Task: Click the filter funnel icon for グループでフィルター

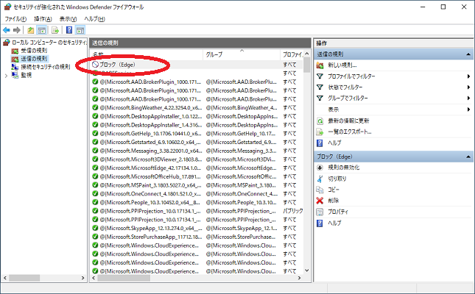Action: click(x=320, y=98)
